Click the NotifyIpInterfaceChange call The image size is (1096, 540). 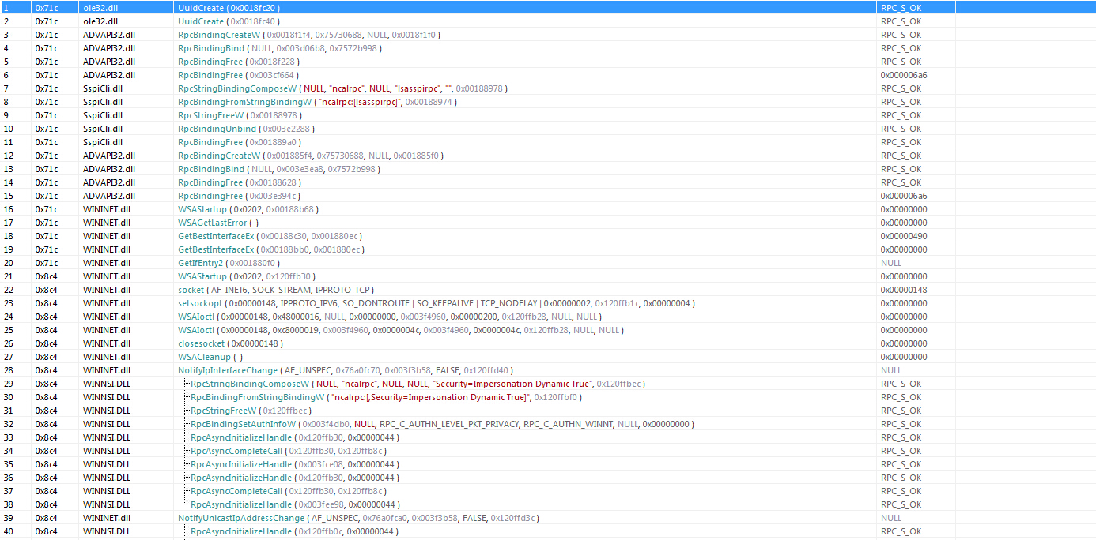pyautogui.click(x=346, y=370)
